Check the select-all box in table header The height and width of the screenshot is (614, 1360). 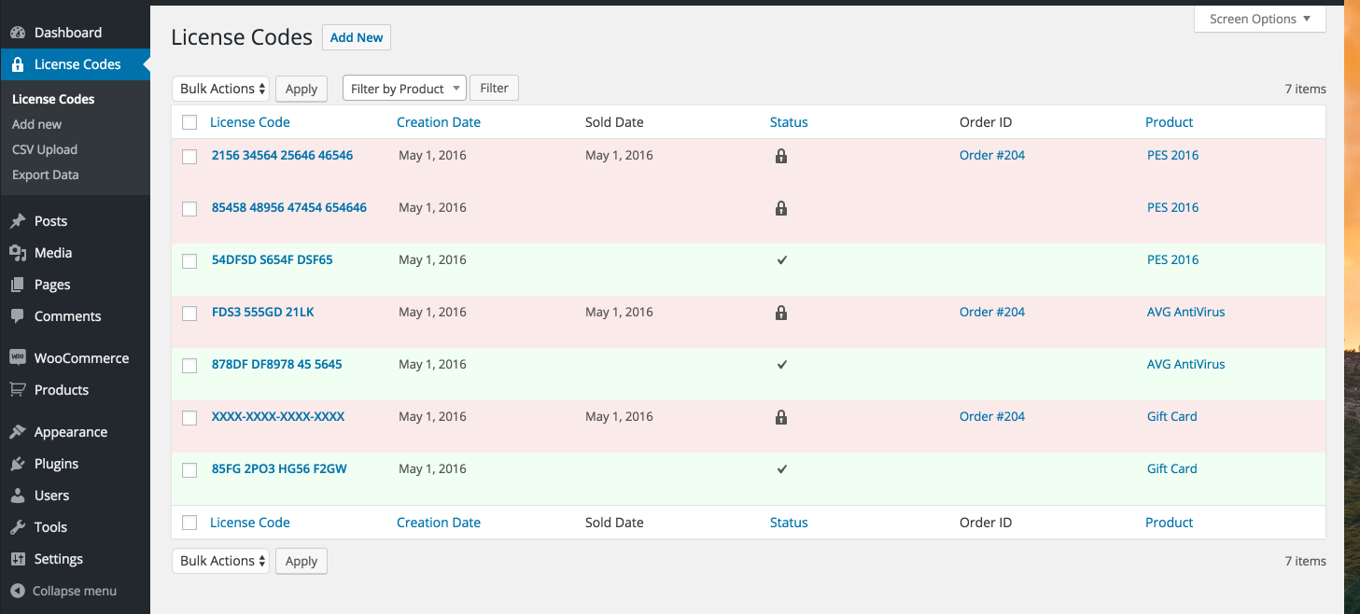coord(189,122)
